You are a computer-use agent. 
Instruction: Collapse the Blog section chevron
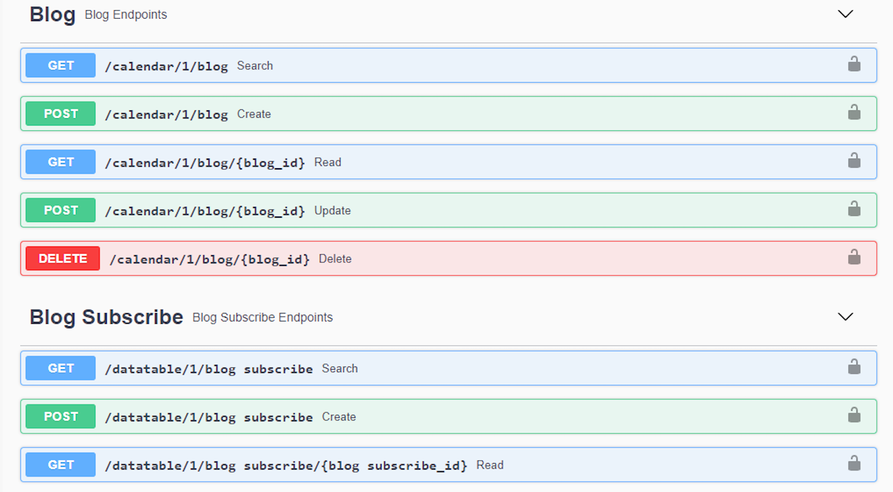point(845,14)
